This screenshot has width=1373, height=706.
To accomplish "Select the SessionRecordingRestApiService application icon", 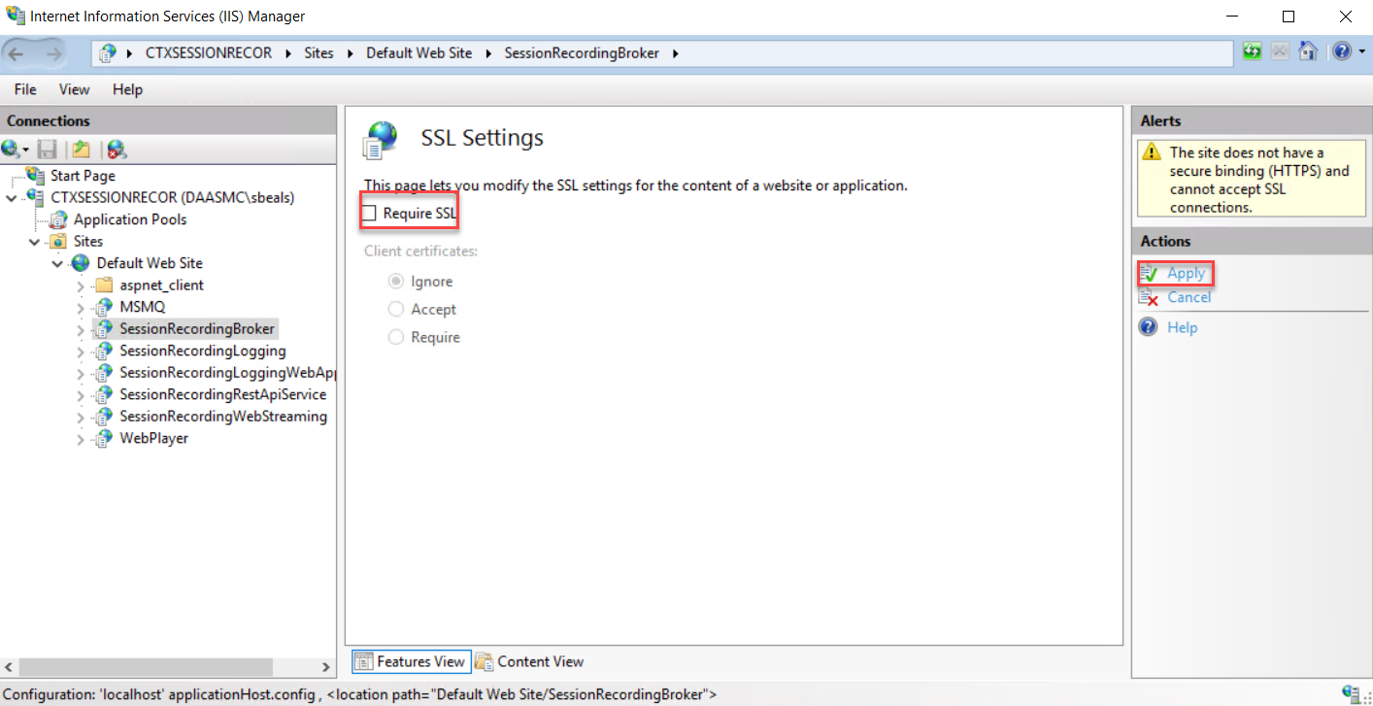I will pyautogui.click(x=105, y=394).
